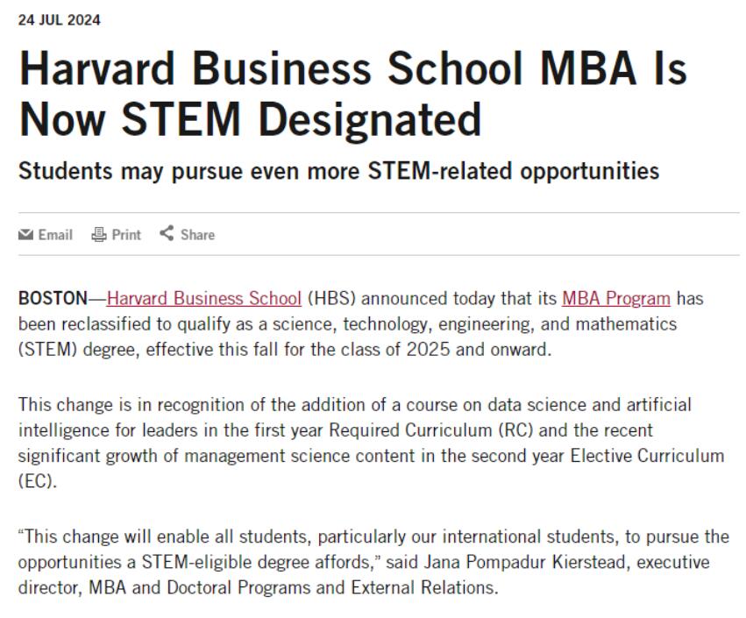This screenshot has height=618, width=746.
Task: Click the bold BOSTON dateline word
Action: (x=53, y=299)
